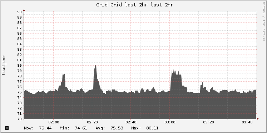Viewport: 267px width, 133px height.
Task: Click the Max value 80.11
Action: coord(152,128)
